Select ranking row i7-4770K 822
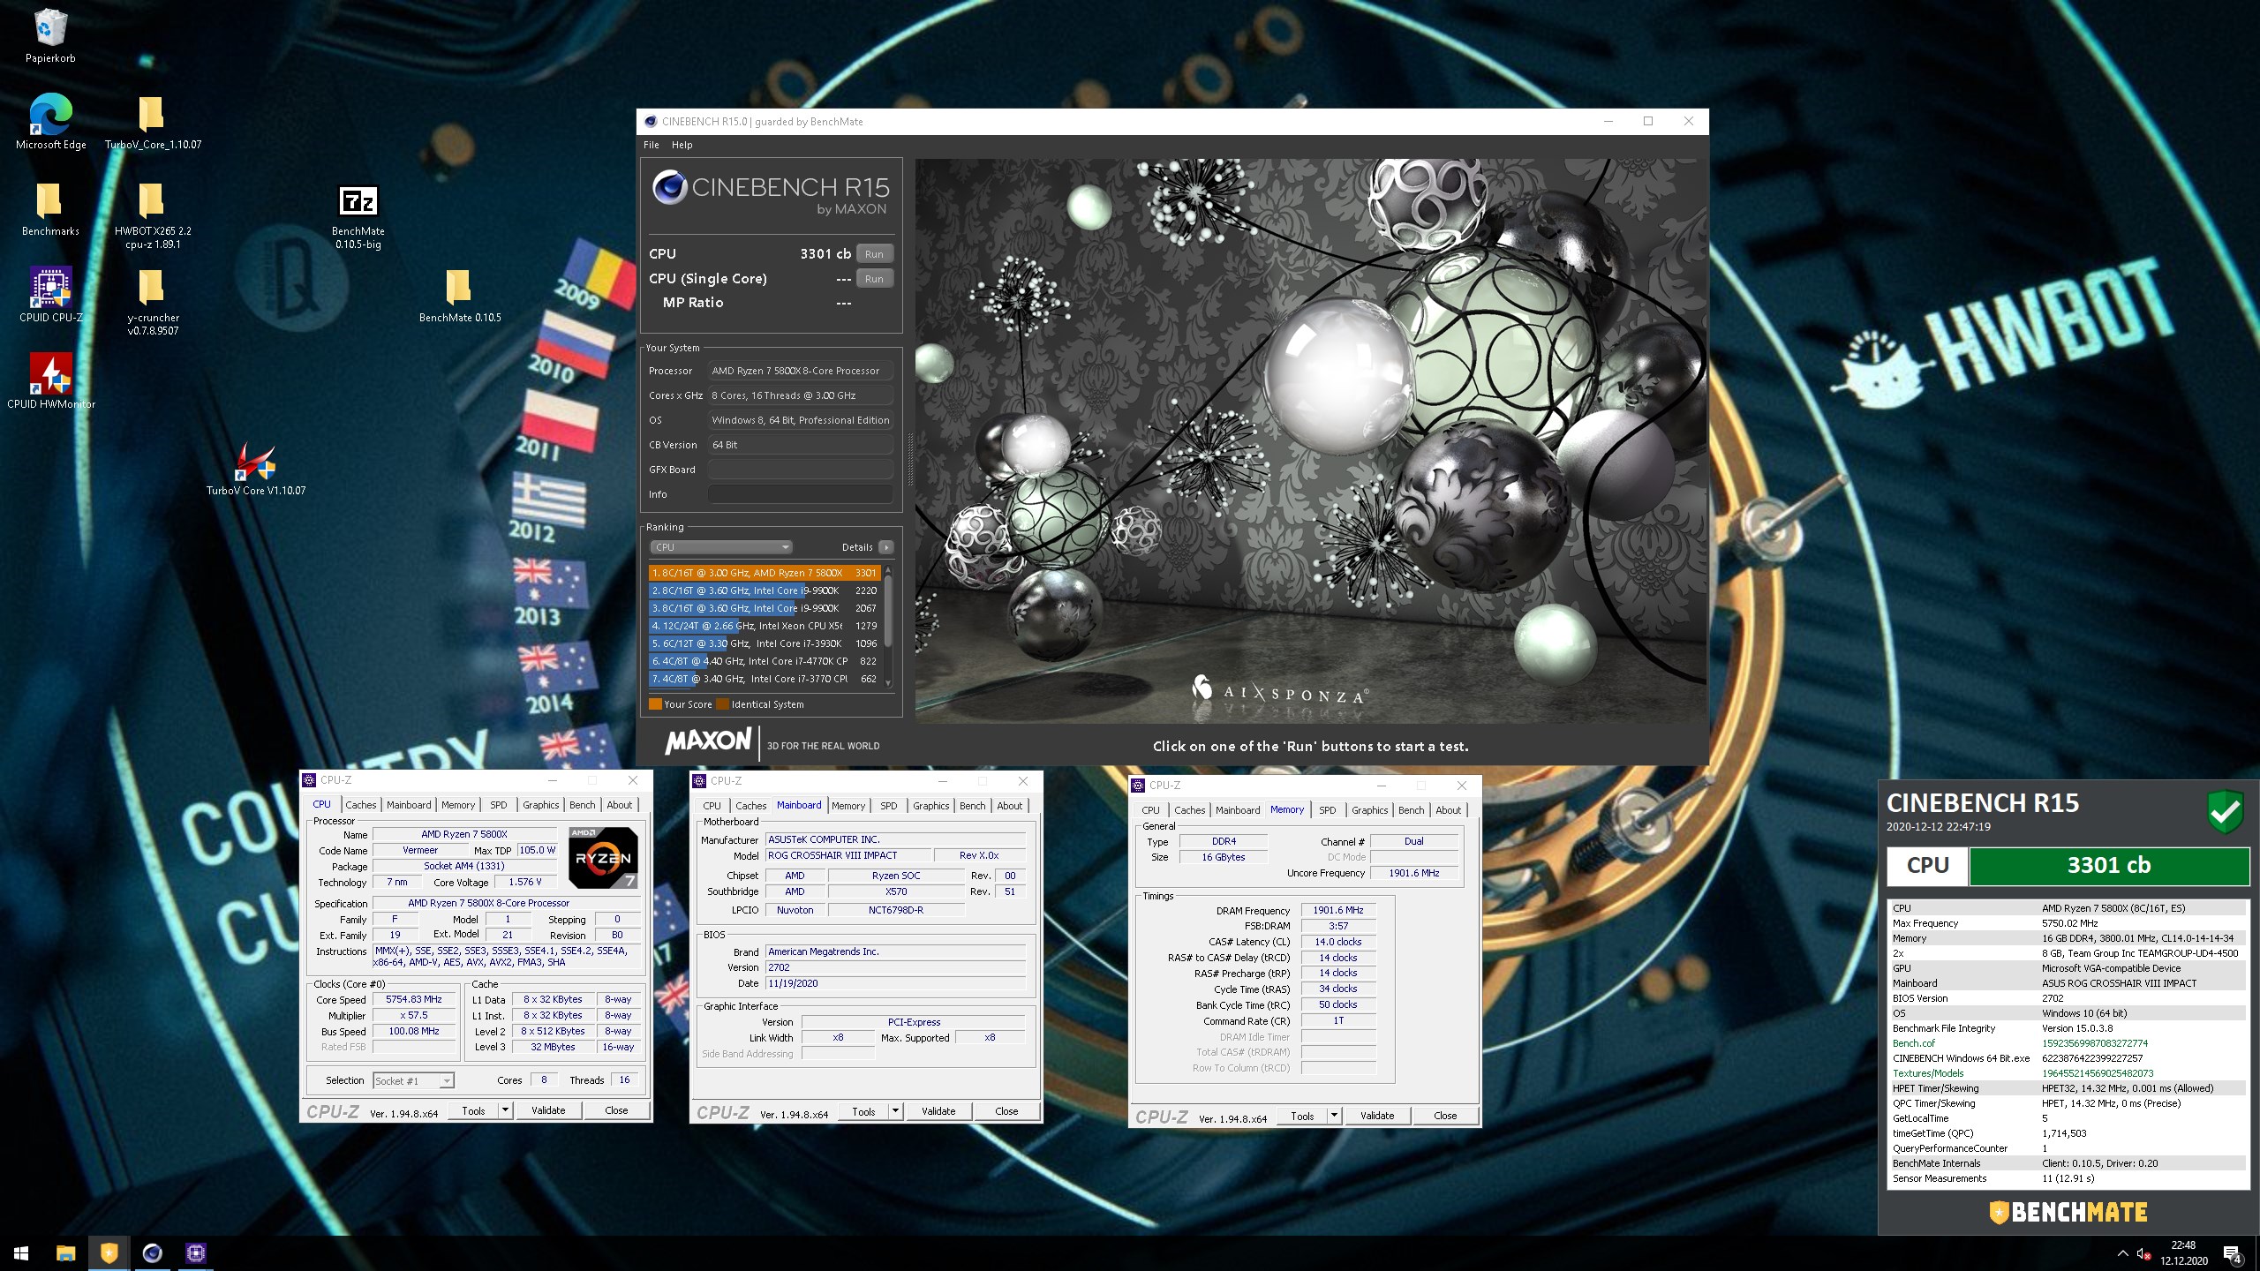This screenshot has width=2260, height=1271. click(765, 661)
